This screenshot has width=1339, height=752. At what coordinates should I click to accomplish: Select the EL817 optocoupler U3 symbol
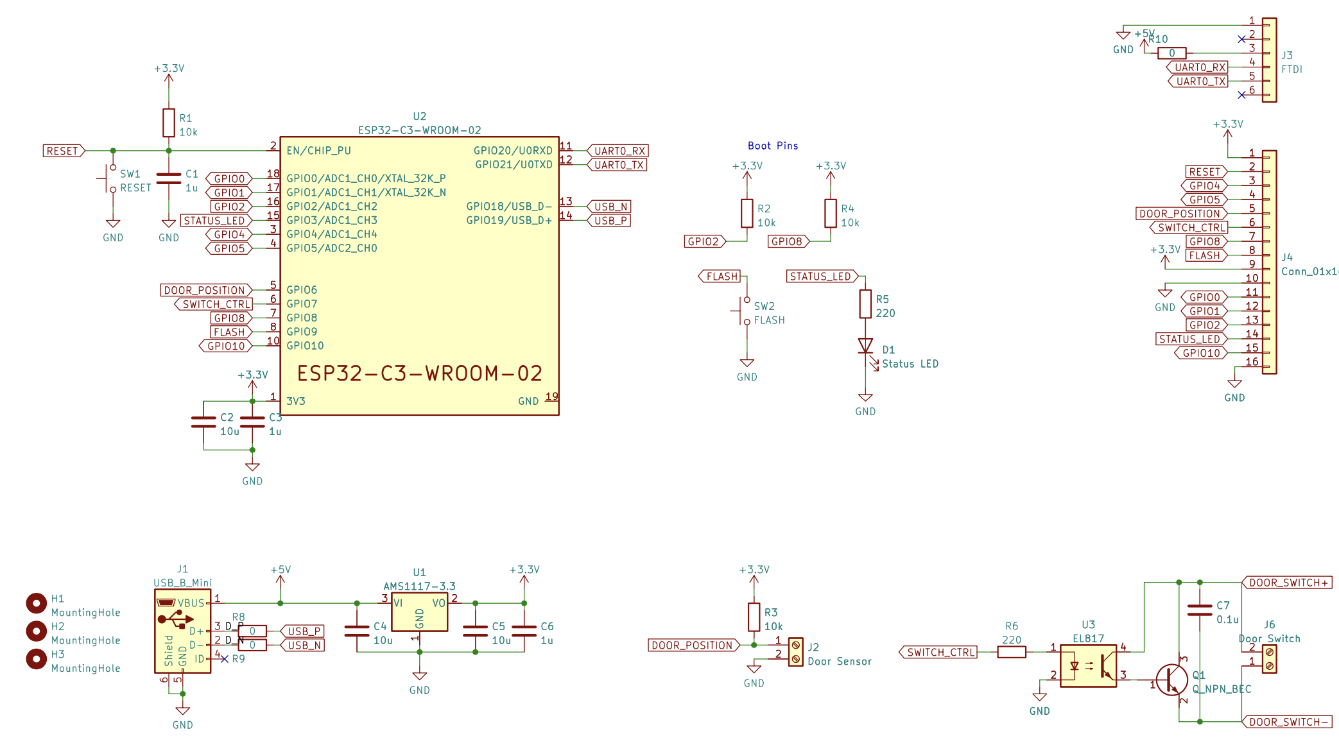click(x=1088, y=667)
